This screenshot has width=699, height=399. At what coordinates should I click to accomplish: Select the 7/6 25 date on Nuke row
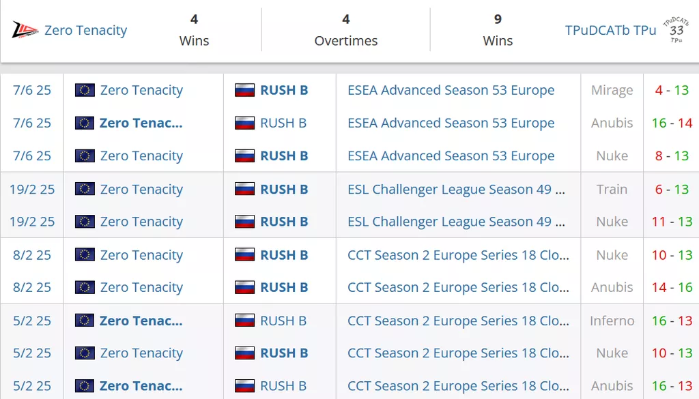32,156
